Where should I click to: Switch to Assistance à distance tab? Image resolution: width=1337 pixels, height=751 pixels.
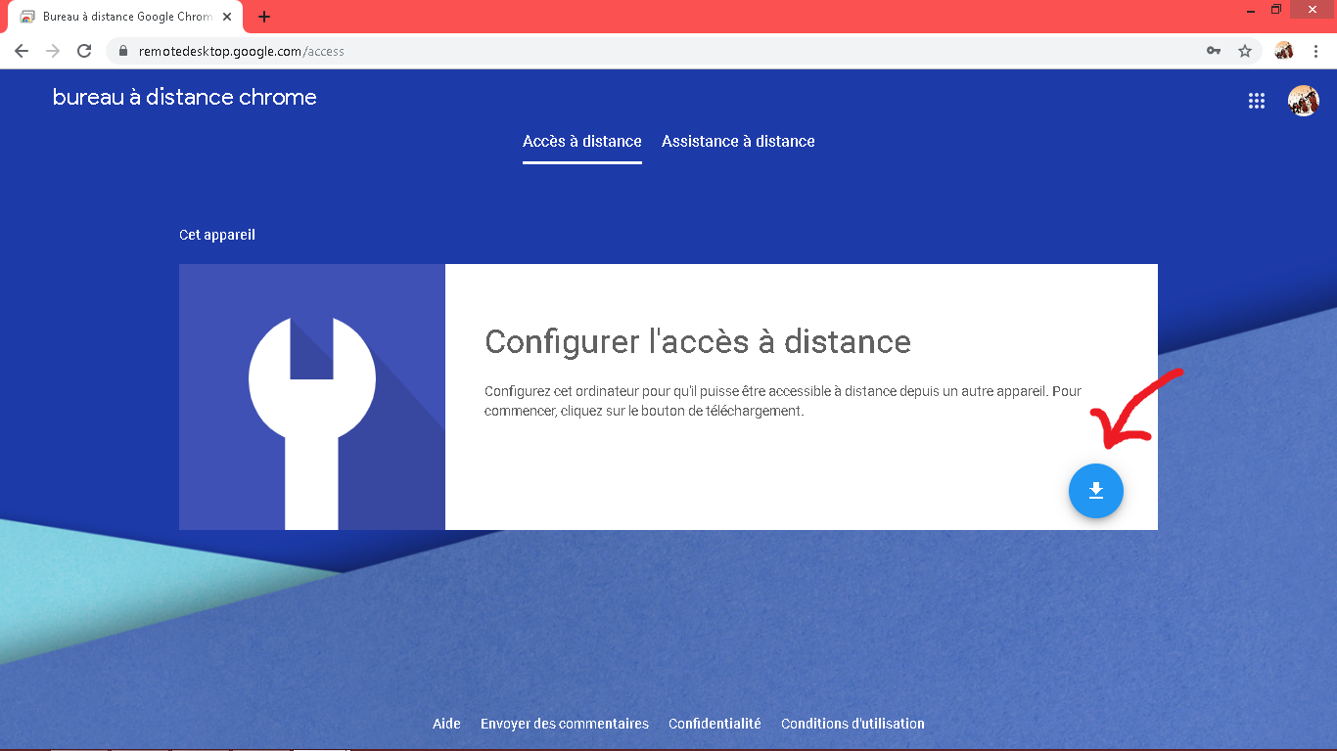tap(738, 142)
